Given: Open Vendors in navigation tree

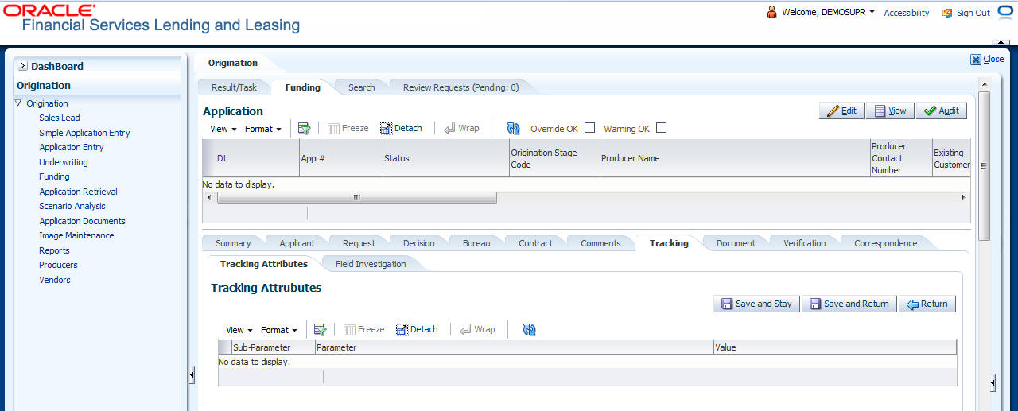Looking at the screenshot, I should (x=55, y=280).
